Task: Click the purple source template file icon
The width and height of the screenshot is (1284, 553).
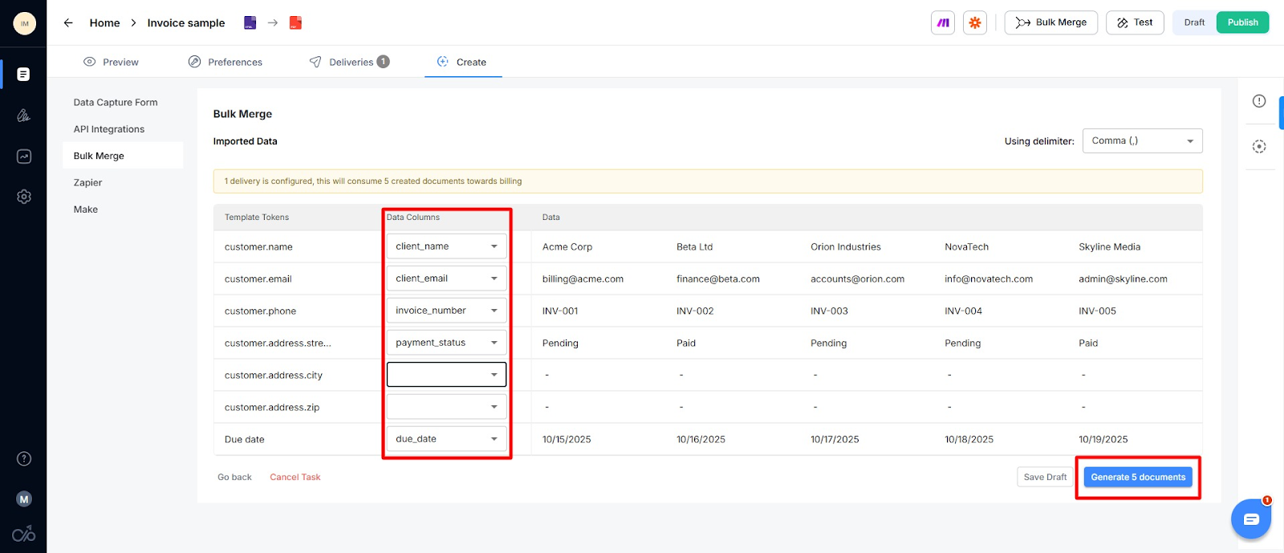Action: coord(250,22)
